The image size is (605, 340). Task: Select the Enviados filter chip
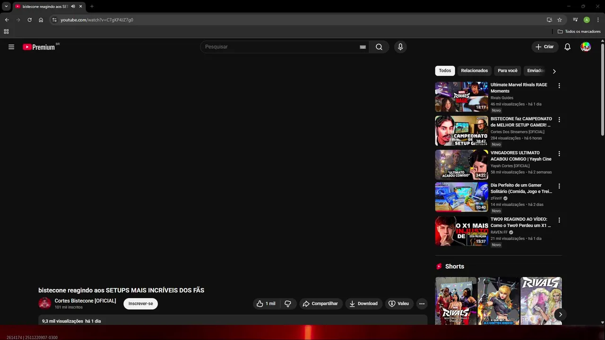click(536, 71)
